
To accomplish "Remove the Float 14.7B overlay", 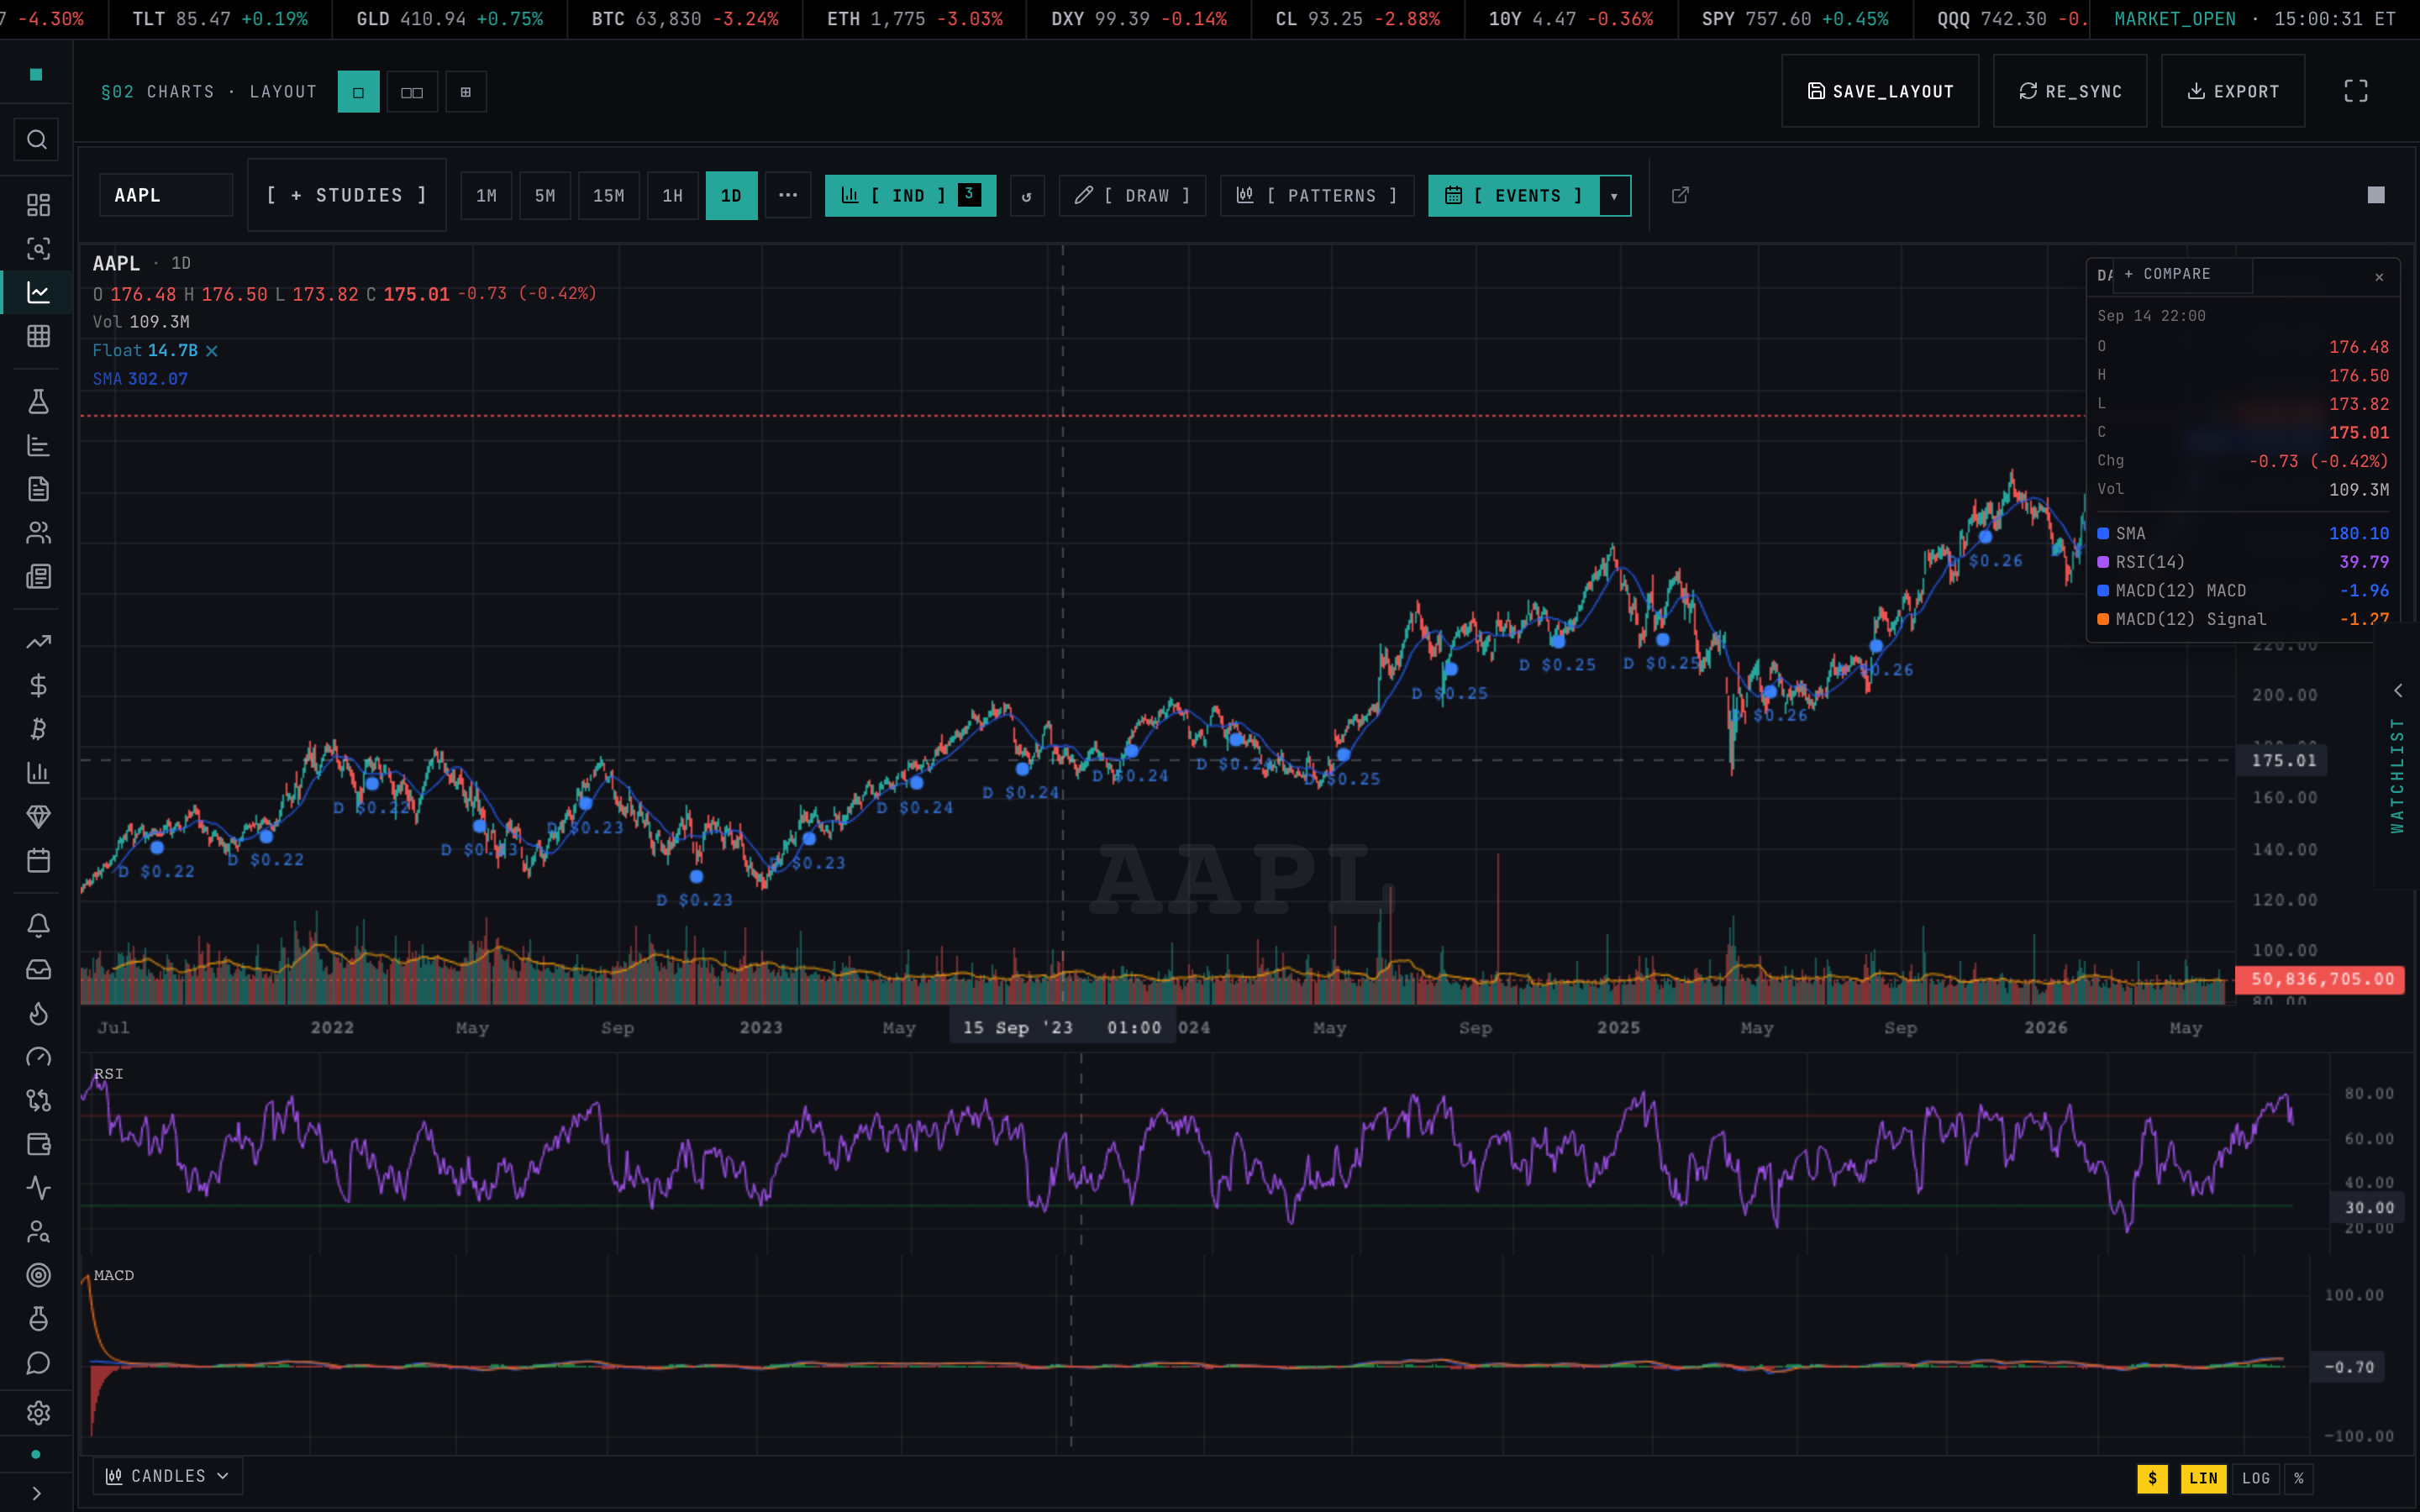I will (212, 351).
